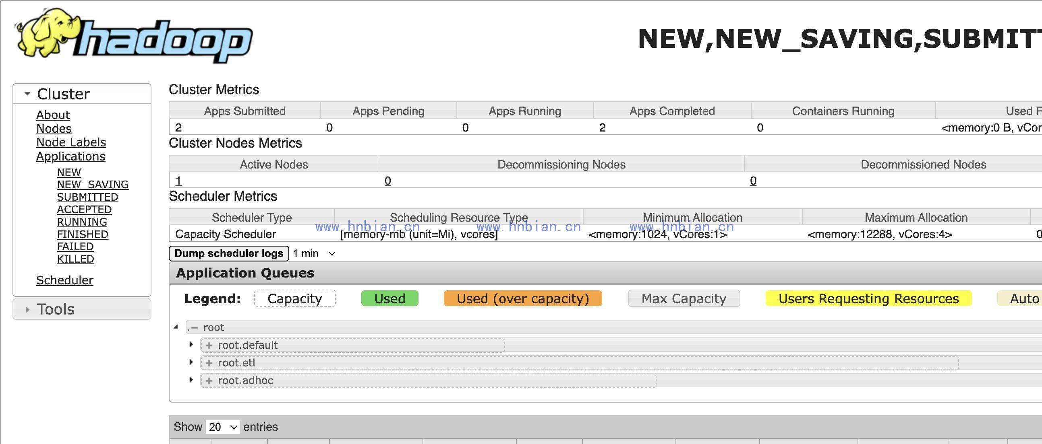Click the memory:1024, vCores:1 value

pyautogui.click(x=657, y=234)
